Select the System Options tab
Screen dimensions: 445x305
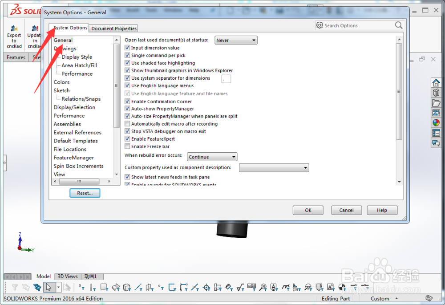click(x=70, y=28)
